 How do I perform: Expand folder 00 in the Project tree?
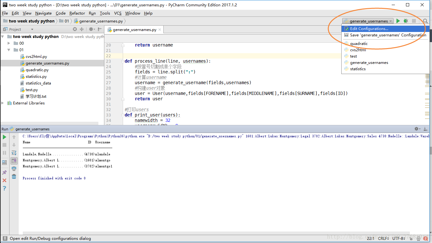[9, 43]
